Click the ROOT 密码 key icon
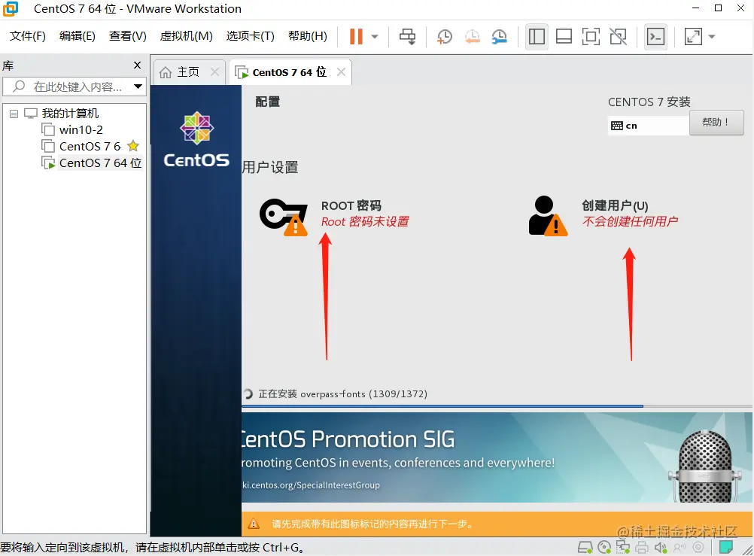Viewport: 754px width, 556px height. click(284, 215)
